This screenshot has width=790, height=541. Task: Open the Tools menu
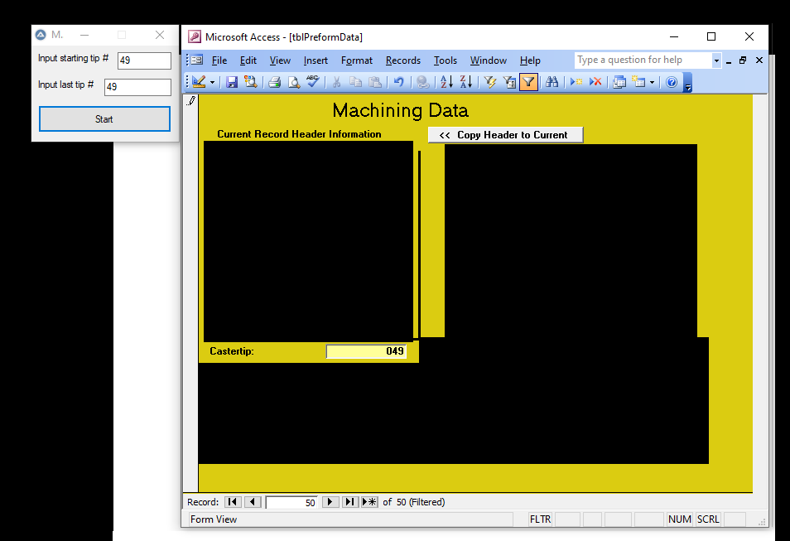(x=446, y=60)
